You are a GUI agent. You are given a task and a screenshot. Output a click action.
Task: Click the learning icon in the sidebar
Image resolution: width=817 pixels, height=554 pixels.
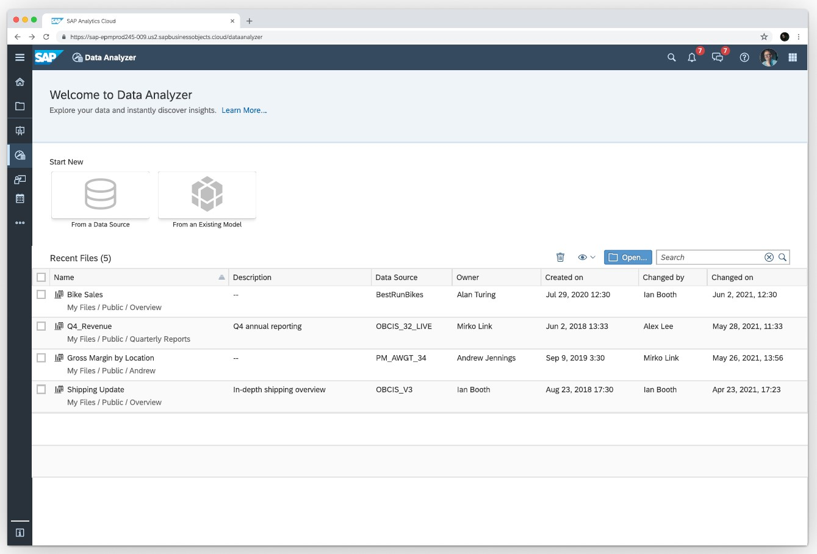pos(20,179)
